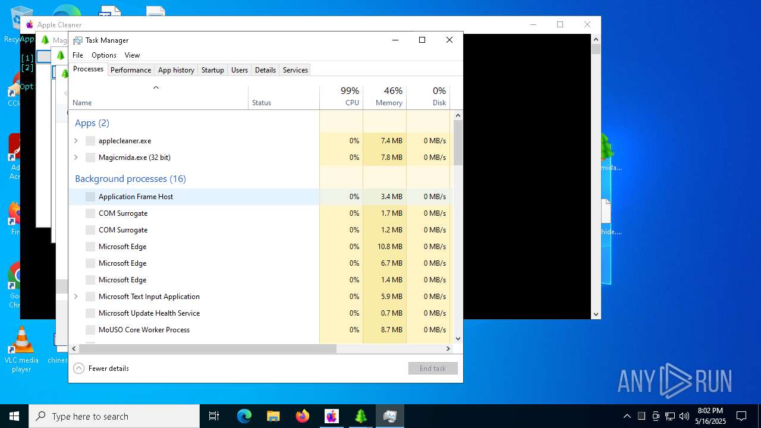Click scroll down arrow in Apple Cleaner window
Viewport: 761px width, 428px height.
pos(596,314)
